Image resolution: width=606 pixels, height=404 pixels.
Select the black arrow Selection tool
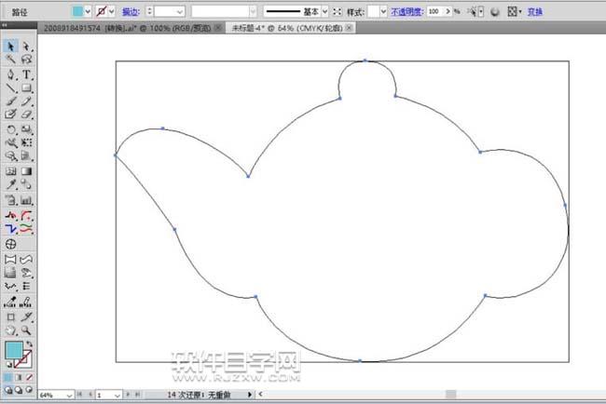pos(10,47)
